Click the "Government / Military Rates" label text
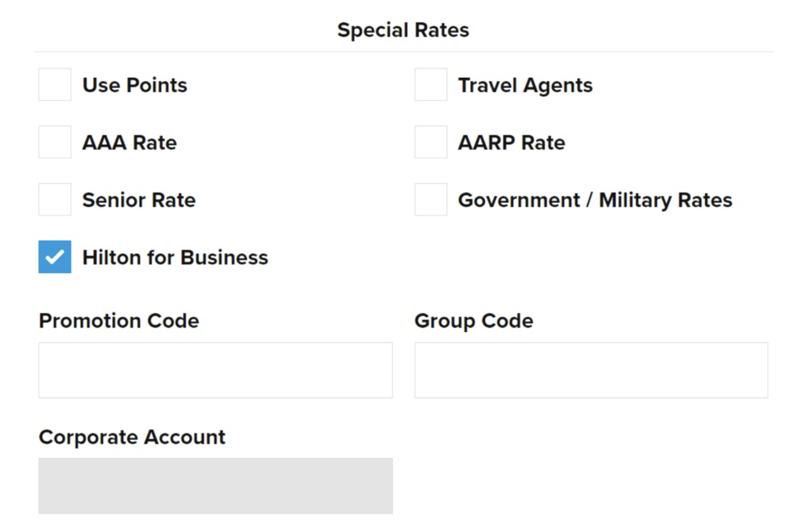 [595, 200]
